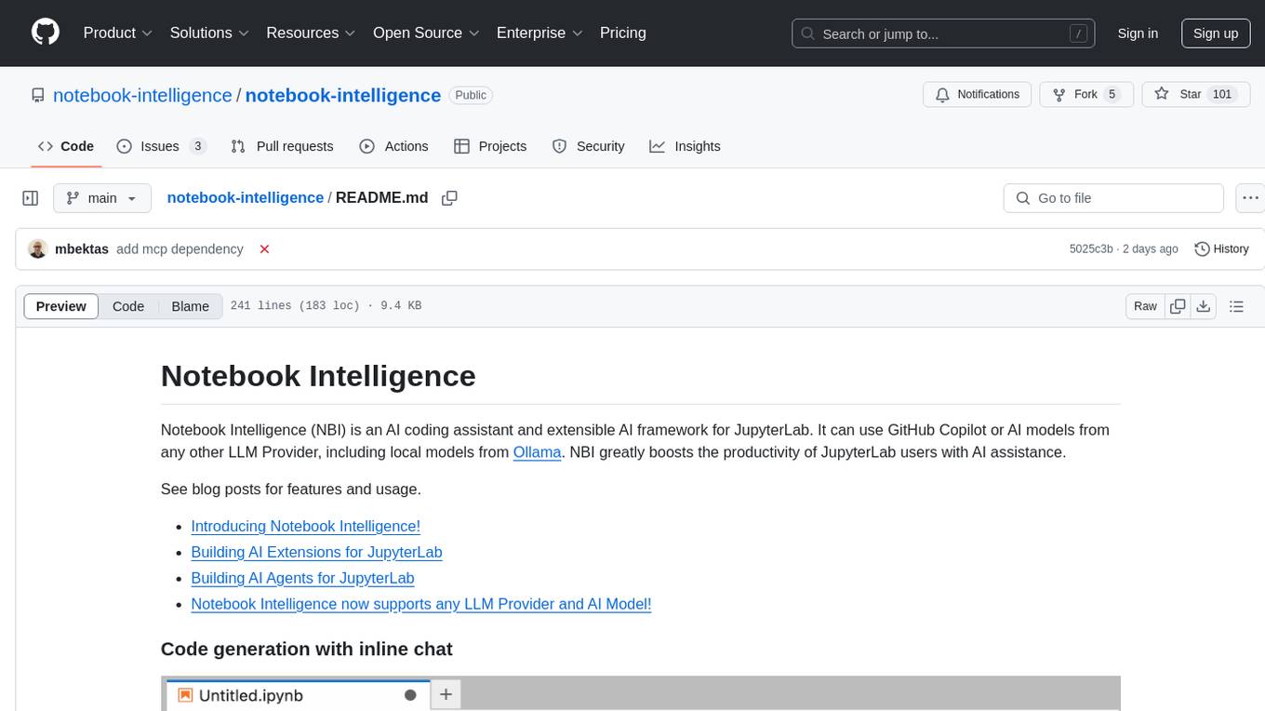Viewport: 1265px width, 711px height.
Task: Sign in to GitHub
Action: tap(1138, 34)
